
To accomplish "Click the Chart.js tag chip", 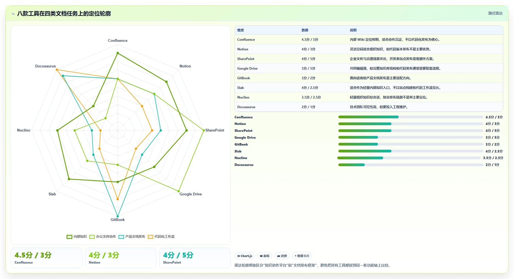I will click(x=245, y=256).
